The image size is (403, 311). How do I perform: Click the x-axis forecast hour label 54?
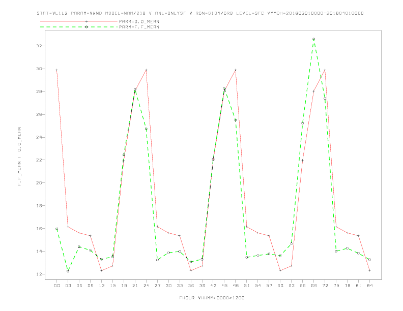pos(258,286)
